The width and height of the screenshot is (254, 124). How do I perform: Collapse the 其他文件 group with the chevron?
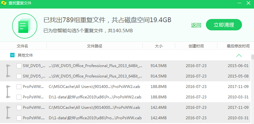point(239,56)
